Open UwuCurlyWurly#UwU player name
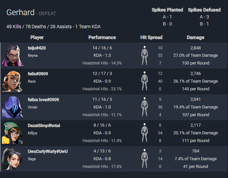228x178 pixels. [48, 151]
